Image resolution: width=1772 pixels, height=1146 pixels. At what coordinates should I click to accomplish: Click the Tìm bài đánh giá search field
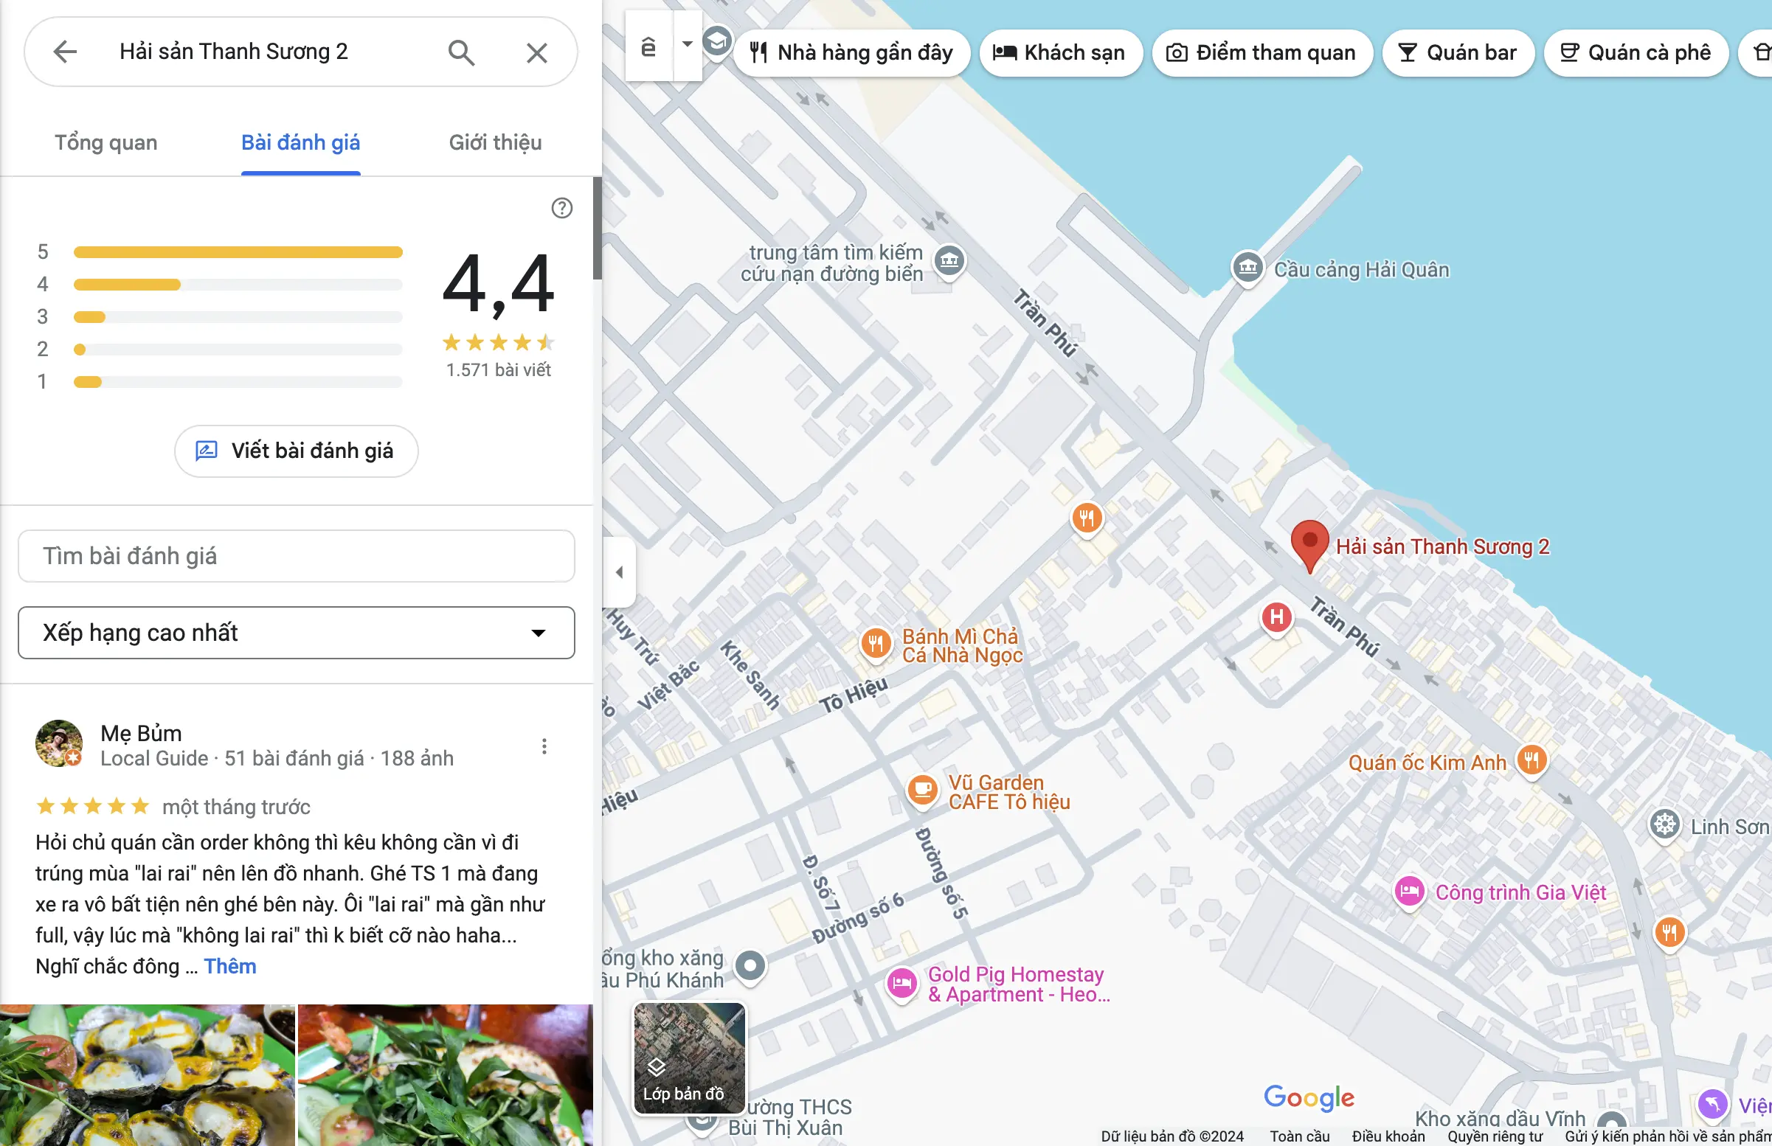point(297,556)
